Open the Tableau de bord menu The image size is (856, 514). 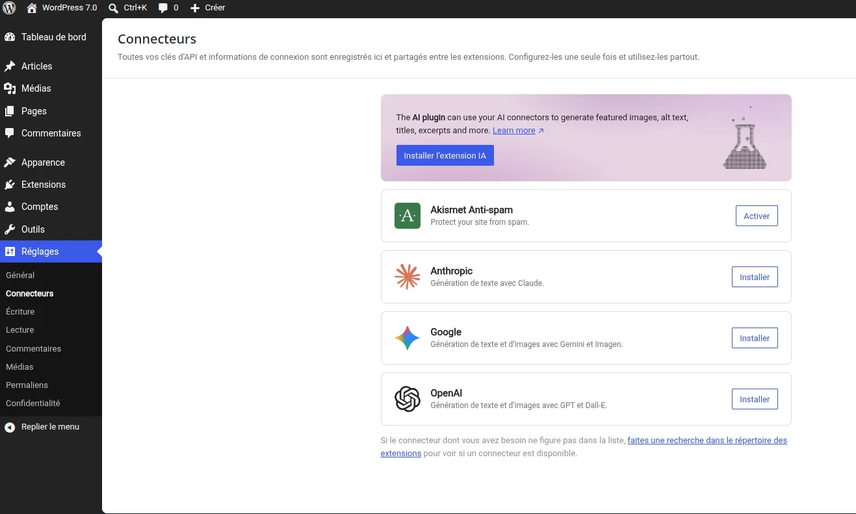[51, 37]
